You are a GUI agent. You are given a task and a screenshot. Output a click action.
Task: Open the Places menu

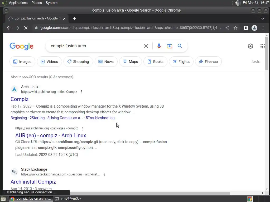(x=36, y=3)
